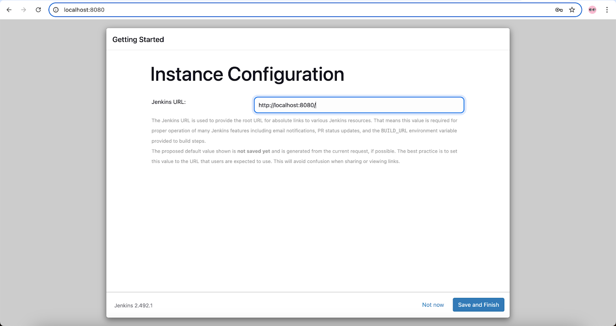Click the bold 'not saved yet' text
The width and height of the screenshot is (616, 326).
(x=254, y=151)
